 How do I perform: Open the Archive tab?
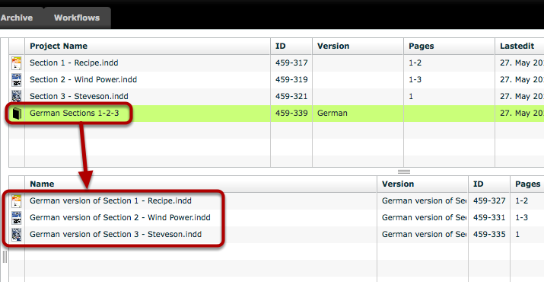(x=17, y=18)
